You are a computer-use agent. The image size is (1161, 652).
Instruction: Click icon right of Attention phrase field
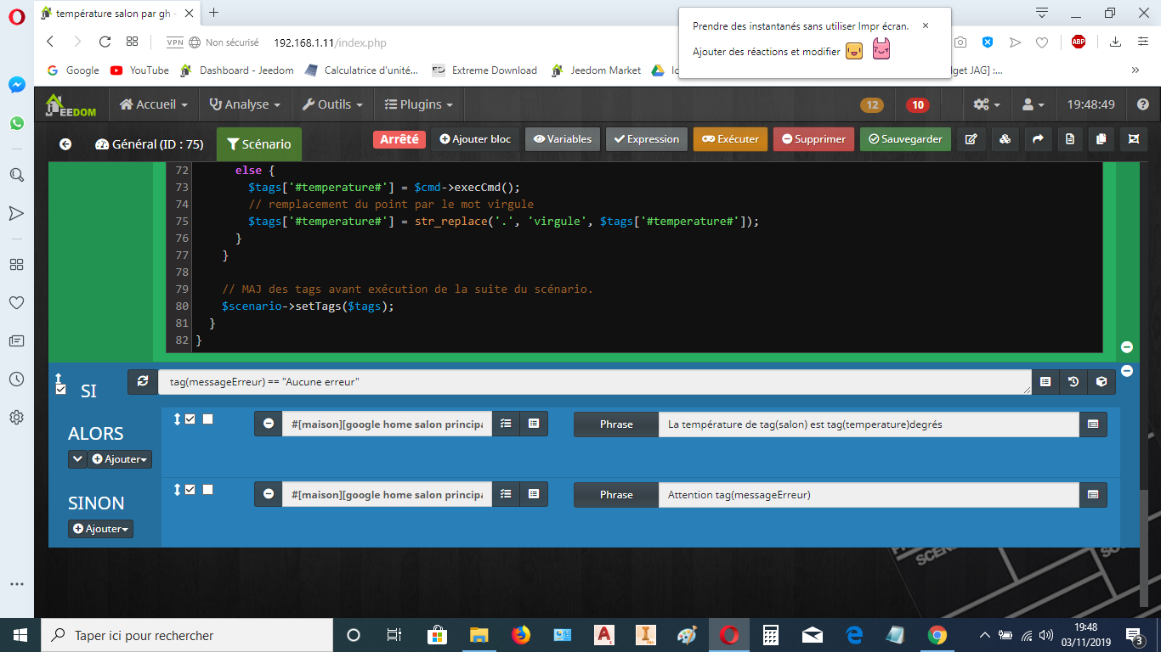click(1093, 494)
